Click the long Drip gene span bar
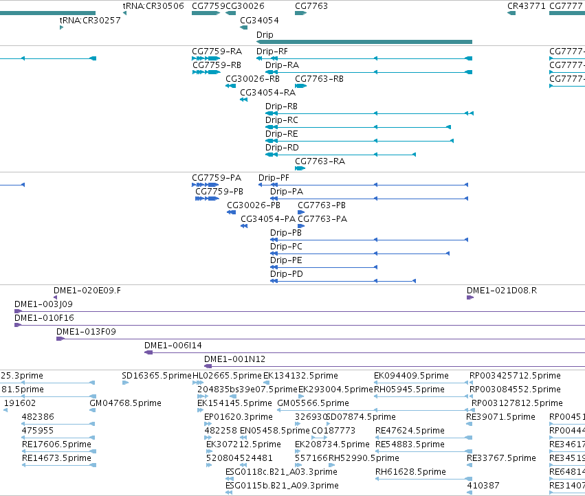This screenshot has height=496, width=585. pyautogui.click(x=364, y=42)
